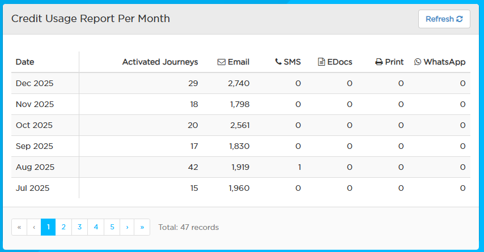
Task: Click the Refresh button
Action: (x=444, y=19)
